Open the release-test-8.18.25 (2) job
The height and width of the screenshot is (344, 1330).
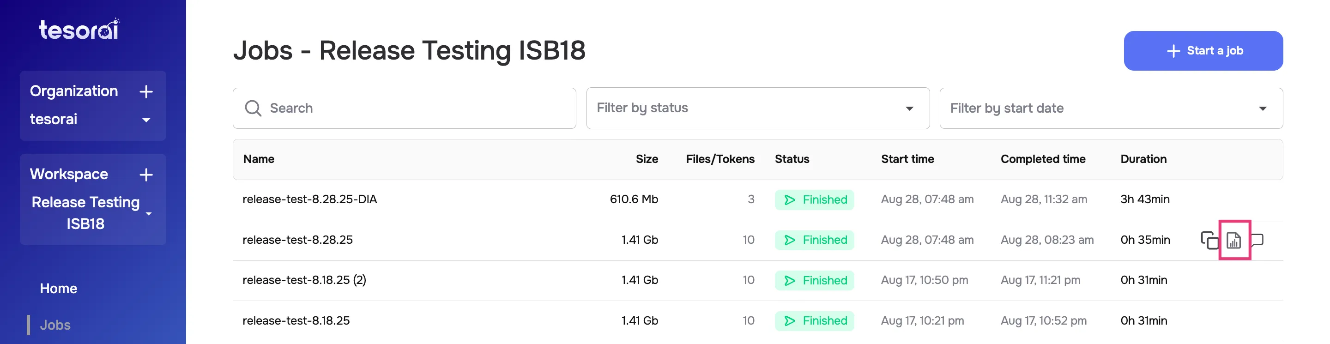[x=304, y=280]
